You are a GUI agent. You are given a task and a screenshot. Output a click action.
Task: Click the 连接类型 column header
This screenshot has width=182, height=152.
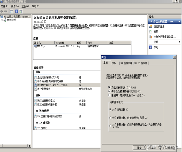65,43
